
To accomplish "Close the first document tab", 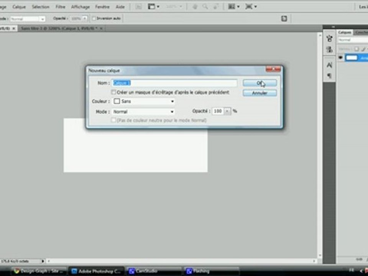I will (x=14, y=28).
